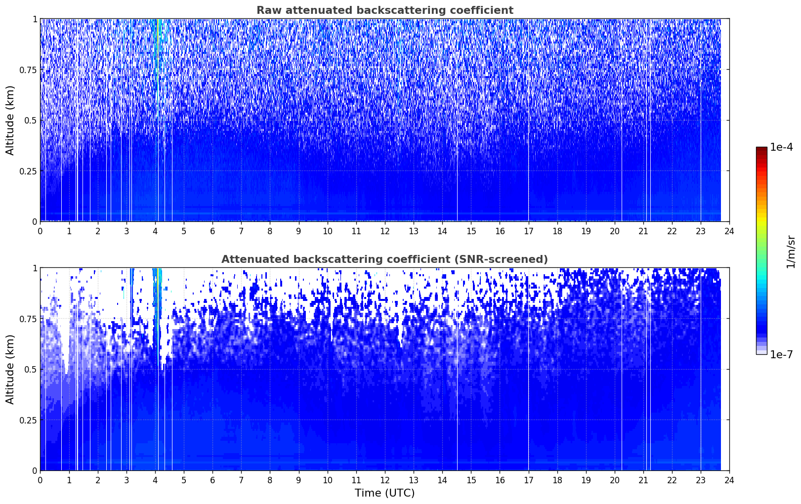Click the 'Time (UTC)' axis label

coord(384,493)
